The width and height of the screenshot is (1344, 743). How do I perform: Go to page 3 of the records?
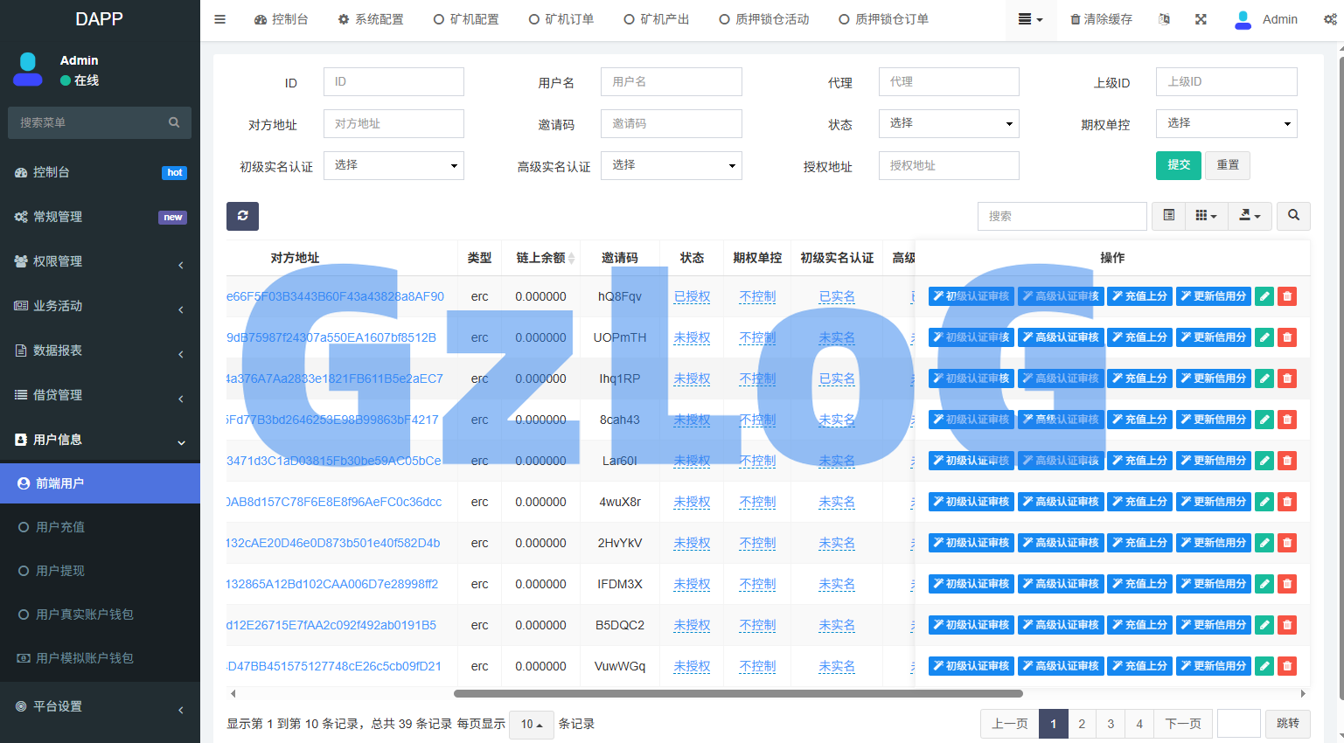(1110, 724)
